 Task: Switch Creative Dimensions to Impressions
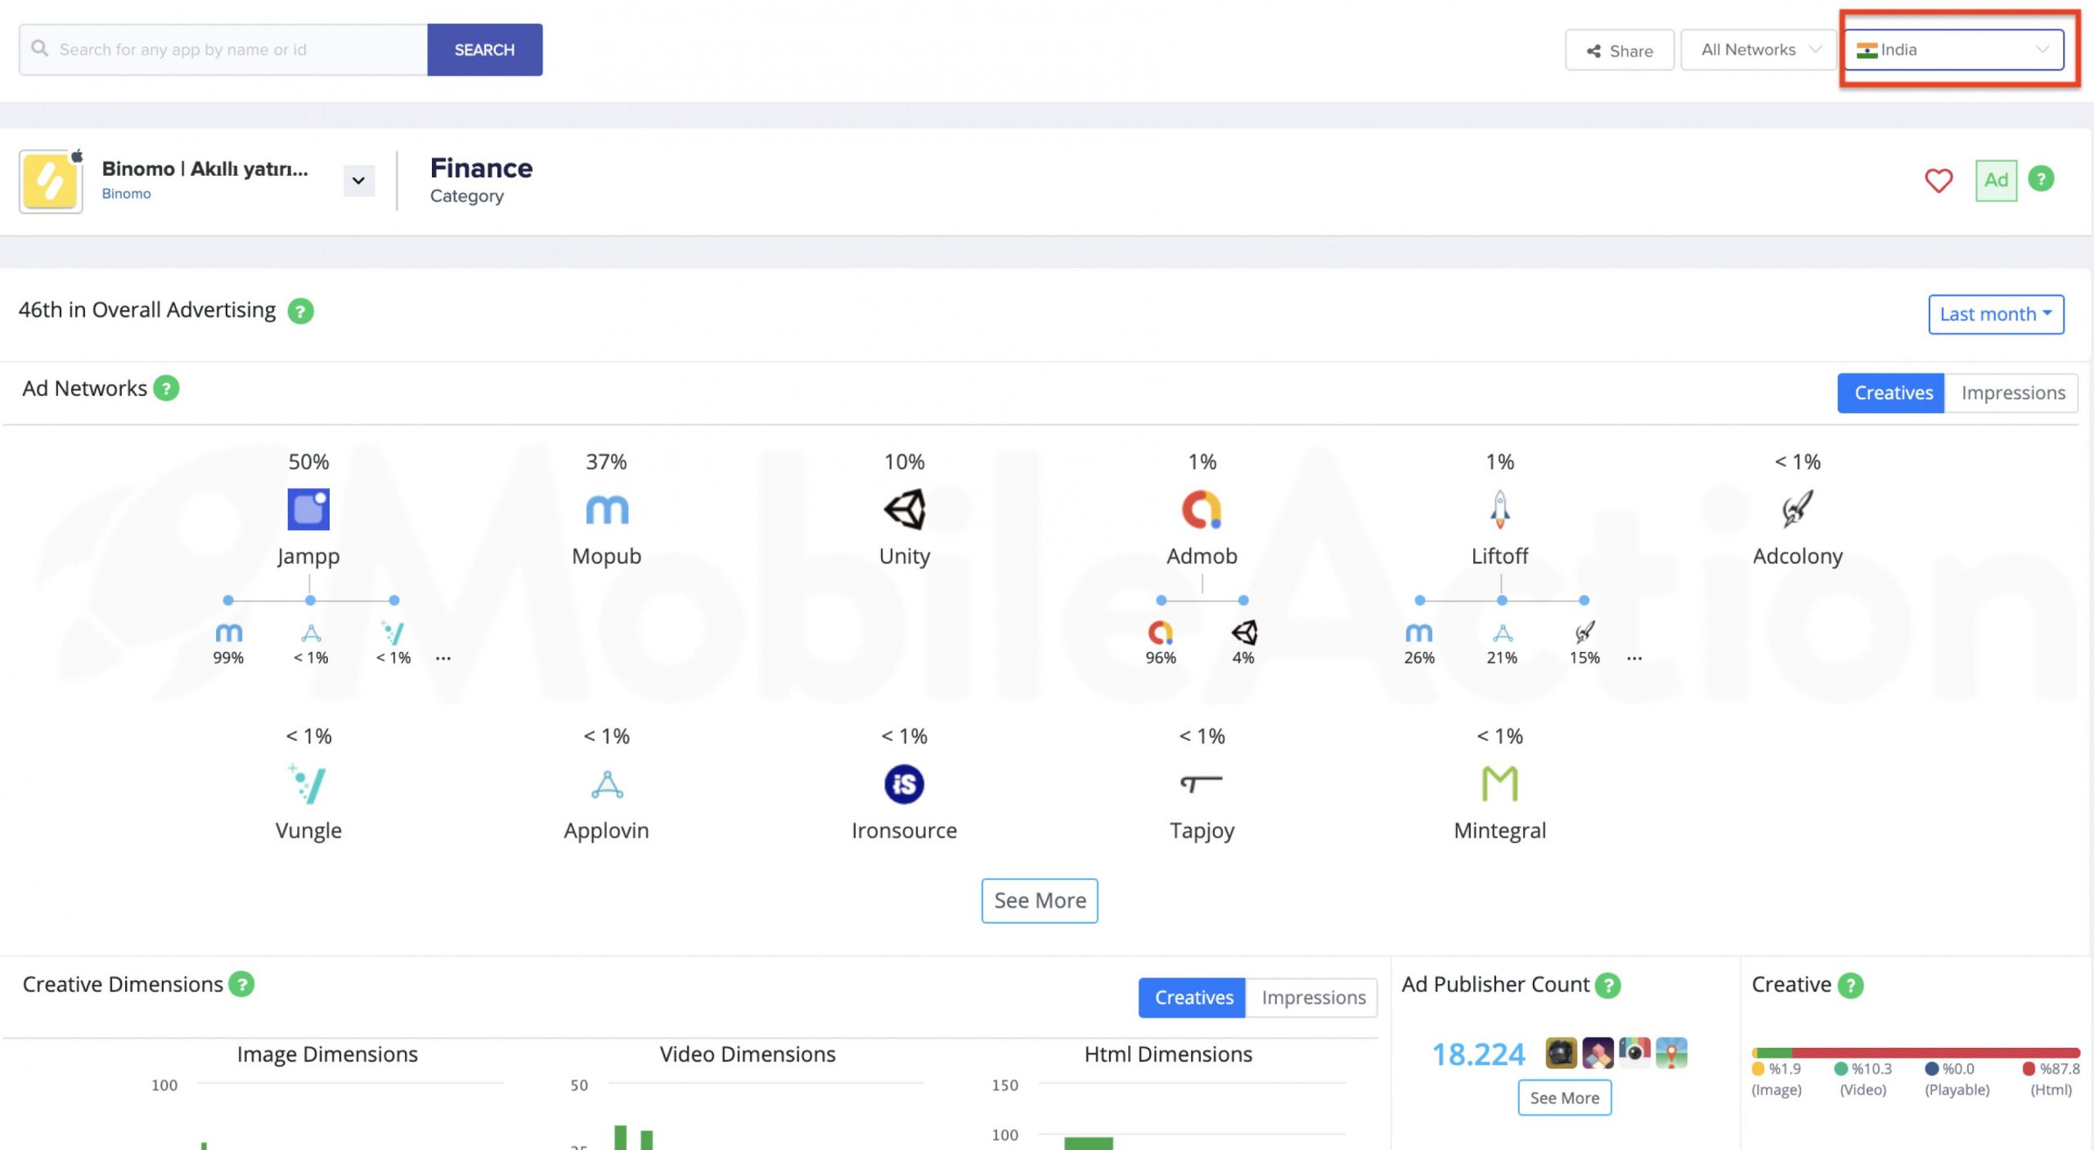point(1313,998)
